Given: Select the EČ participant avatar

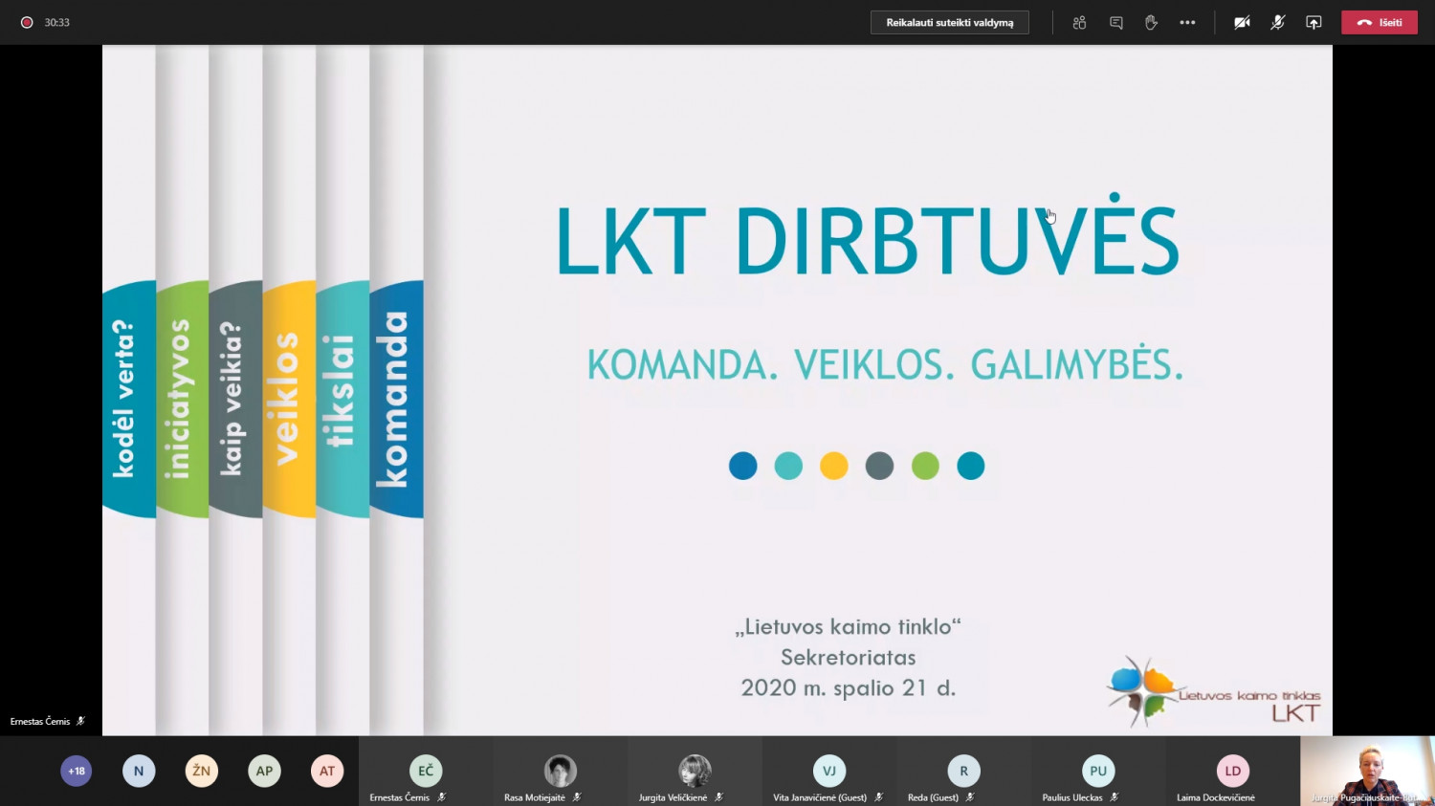Looking at the screenshot, I should tap(426, 771).
